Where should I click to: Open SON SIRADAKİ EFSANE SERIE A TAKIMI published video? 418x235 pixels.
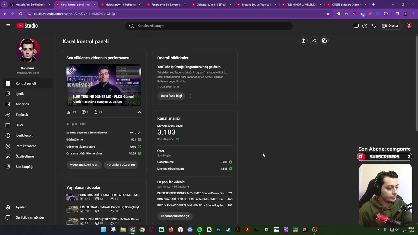(104, 197)
